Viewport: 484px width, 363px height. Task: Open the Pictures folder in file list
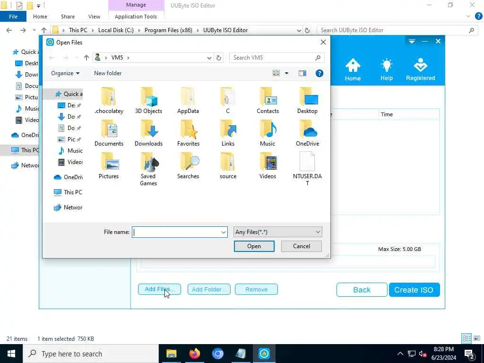(109, 166)
